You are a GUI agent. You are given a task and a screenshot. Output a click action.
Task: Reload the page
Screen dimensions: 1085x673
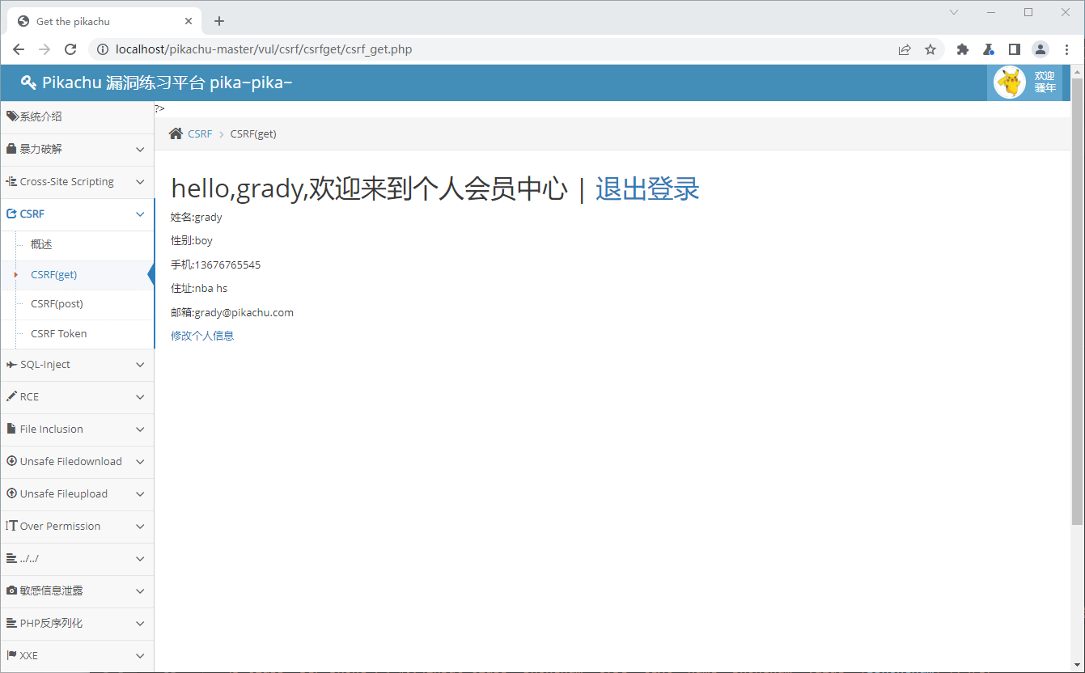(x=70, y=49)
